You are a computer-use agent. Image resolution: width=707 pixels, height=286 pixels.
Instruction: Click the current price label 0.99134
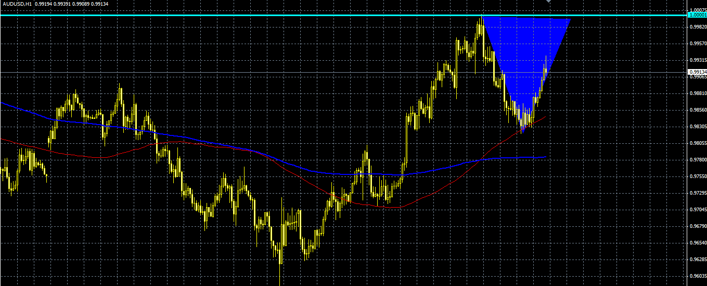pos(697,72)
